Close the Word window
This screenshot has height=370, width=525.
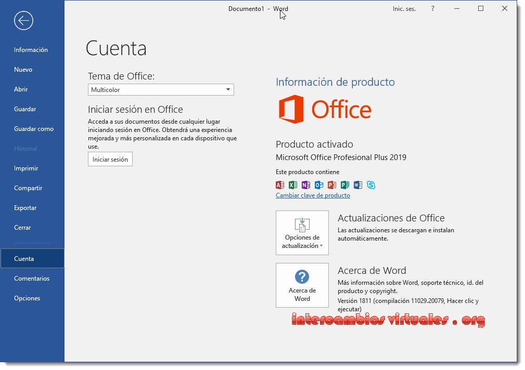tap(505, 9)
